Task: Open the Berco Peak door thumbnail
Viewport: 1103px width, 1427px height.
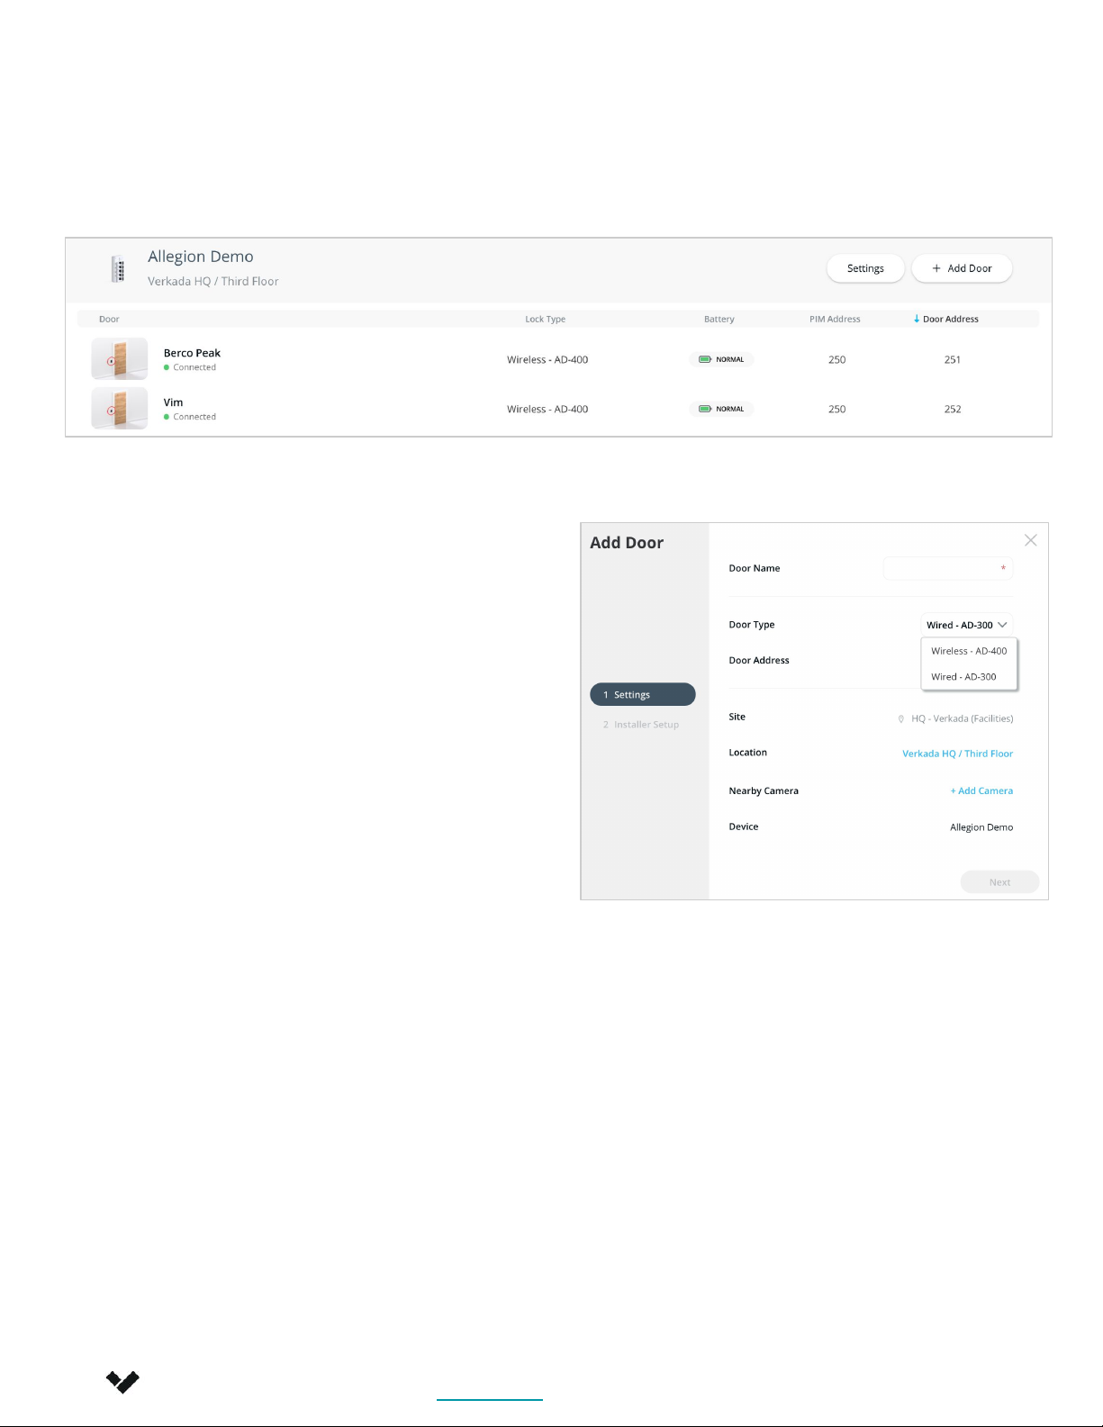Action: (120, 359)
